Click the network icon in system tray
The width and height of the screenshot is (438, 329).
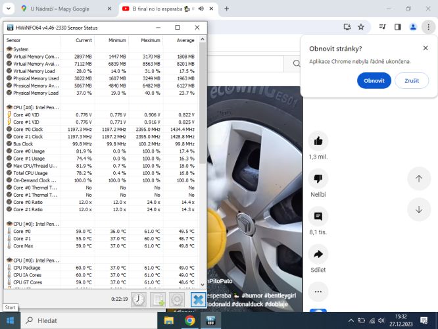[372, 320]
